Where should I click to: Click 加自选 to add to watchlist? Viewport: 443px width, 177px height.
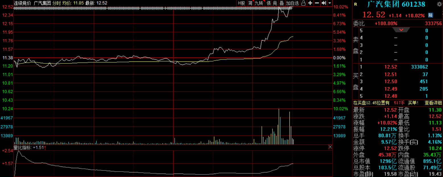click(x=292, y=3)
